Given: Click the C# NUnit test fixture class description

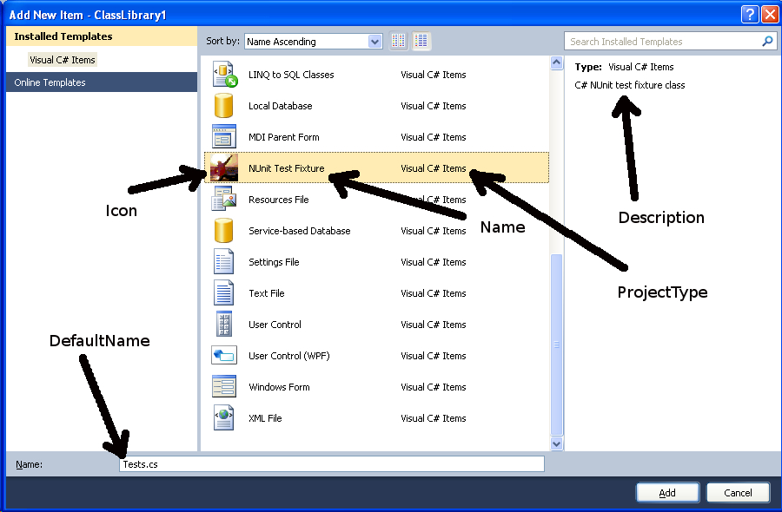Looking at the screenshot, I should [x=630, y=85].
